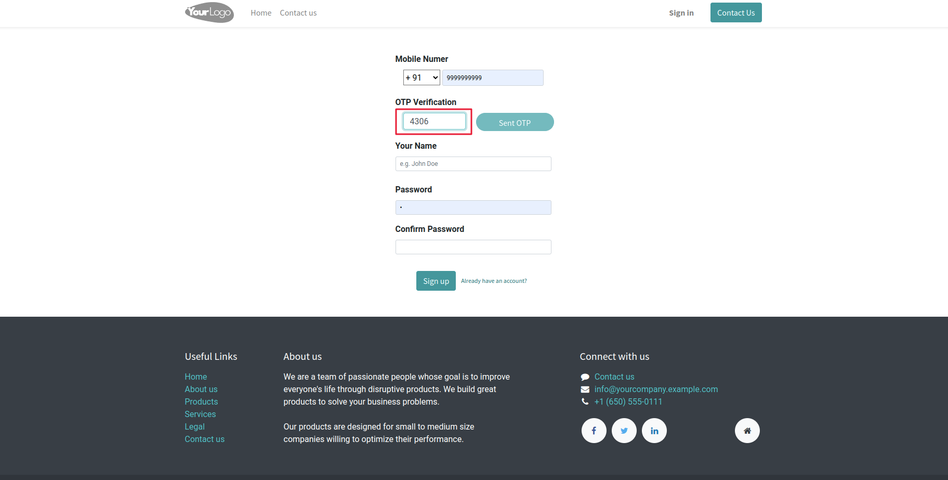The image size is (948, 480).
Task: Open Contact us in the top navigation
Action: [298, 13]
